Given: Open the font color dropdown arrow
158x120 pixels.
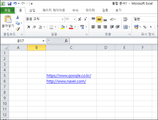Looking at the screenshot, I should click(x=75, y=27).
